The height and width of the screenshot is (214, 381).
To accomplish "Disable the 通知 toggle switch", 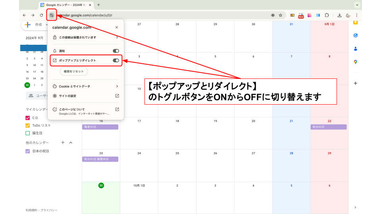I will (116, 51).
